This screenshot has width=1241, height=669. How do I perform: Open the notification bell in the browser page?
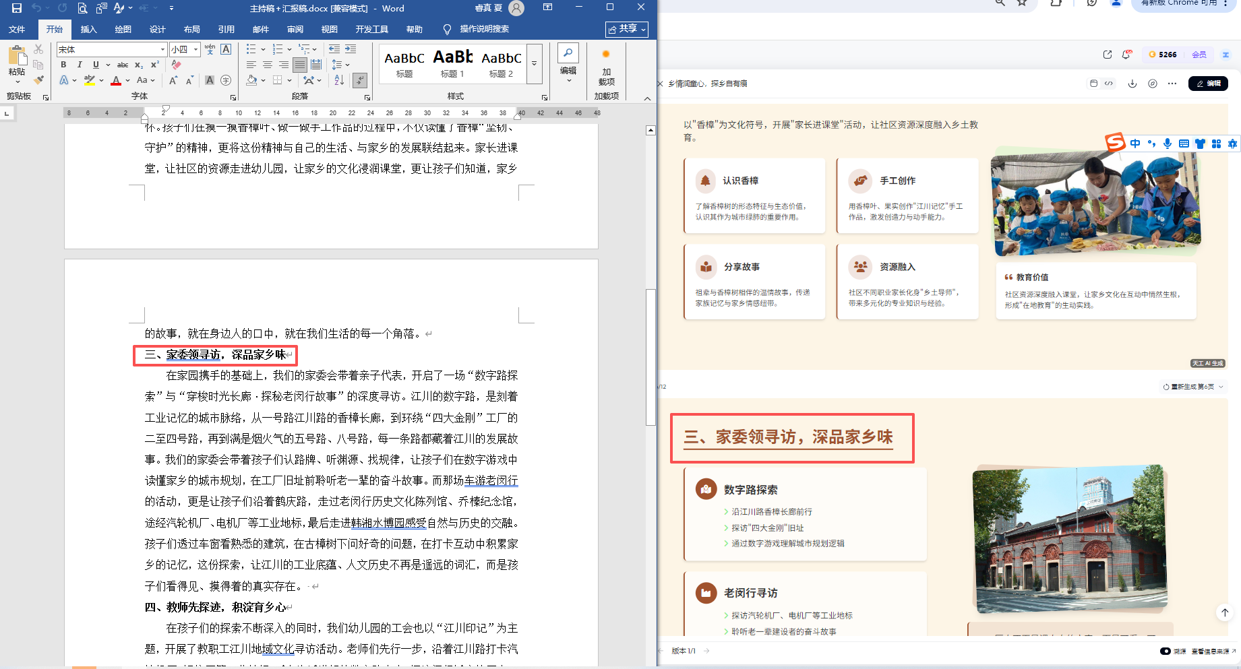(1126, 55)
